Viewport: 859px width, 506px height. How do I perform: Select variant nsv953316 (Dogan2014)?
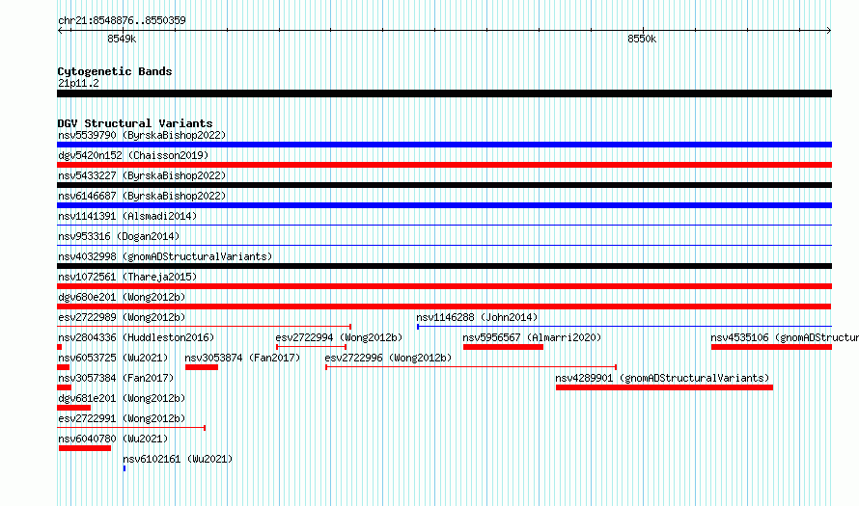coord(119,236)
